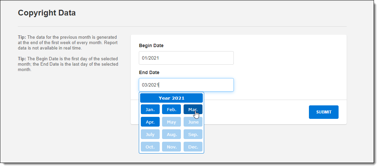The height and width of the screenshot is (168, 379).
Task: Click the tip about Begin Date first day
Action: pyautogui.click(x=68, y=64)
